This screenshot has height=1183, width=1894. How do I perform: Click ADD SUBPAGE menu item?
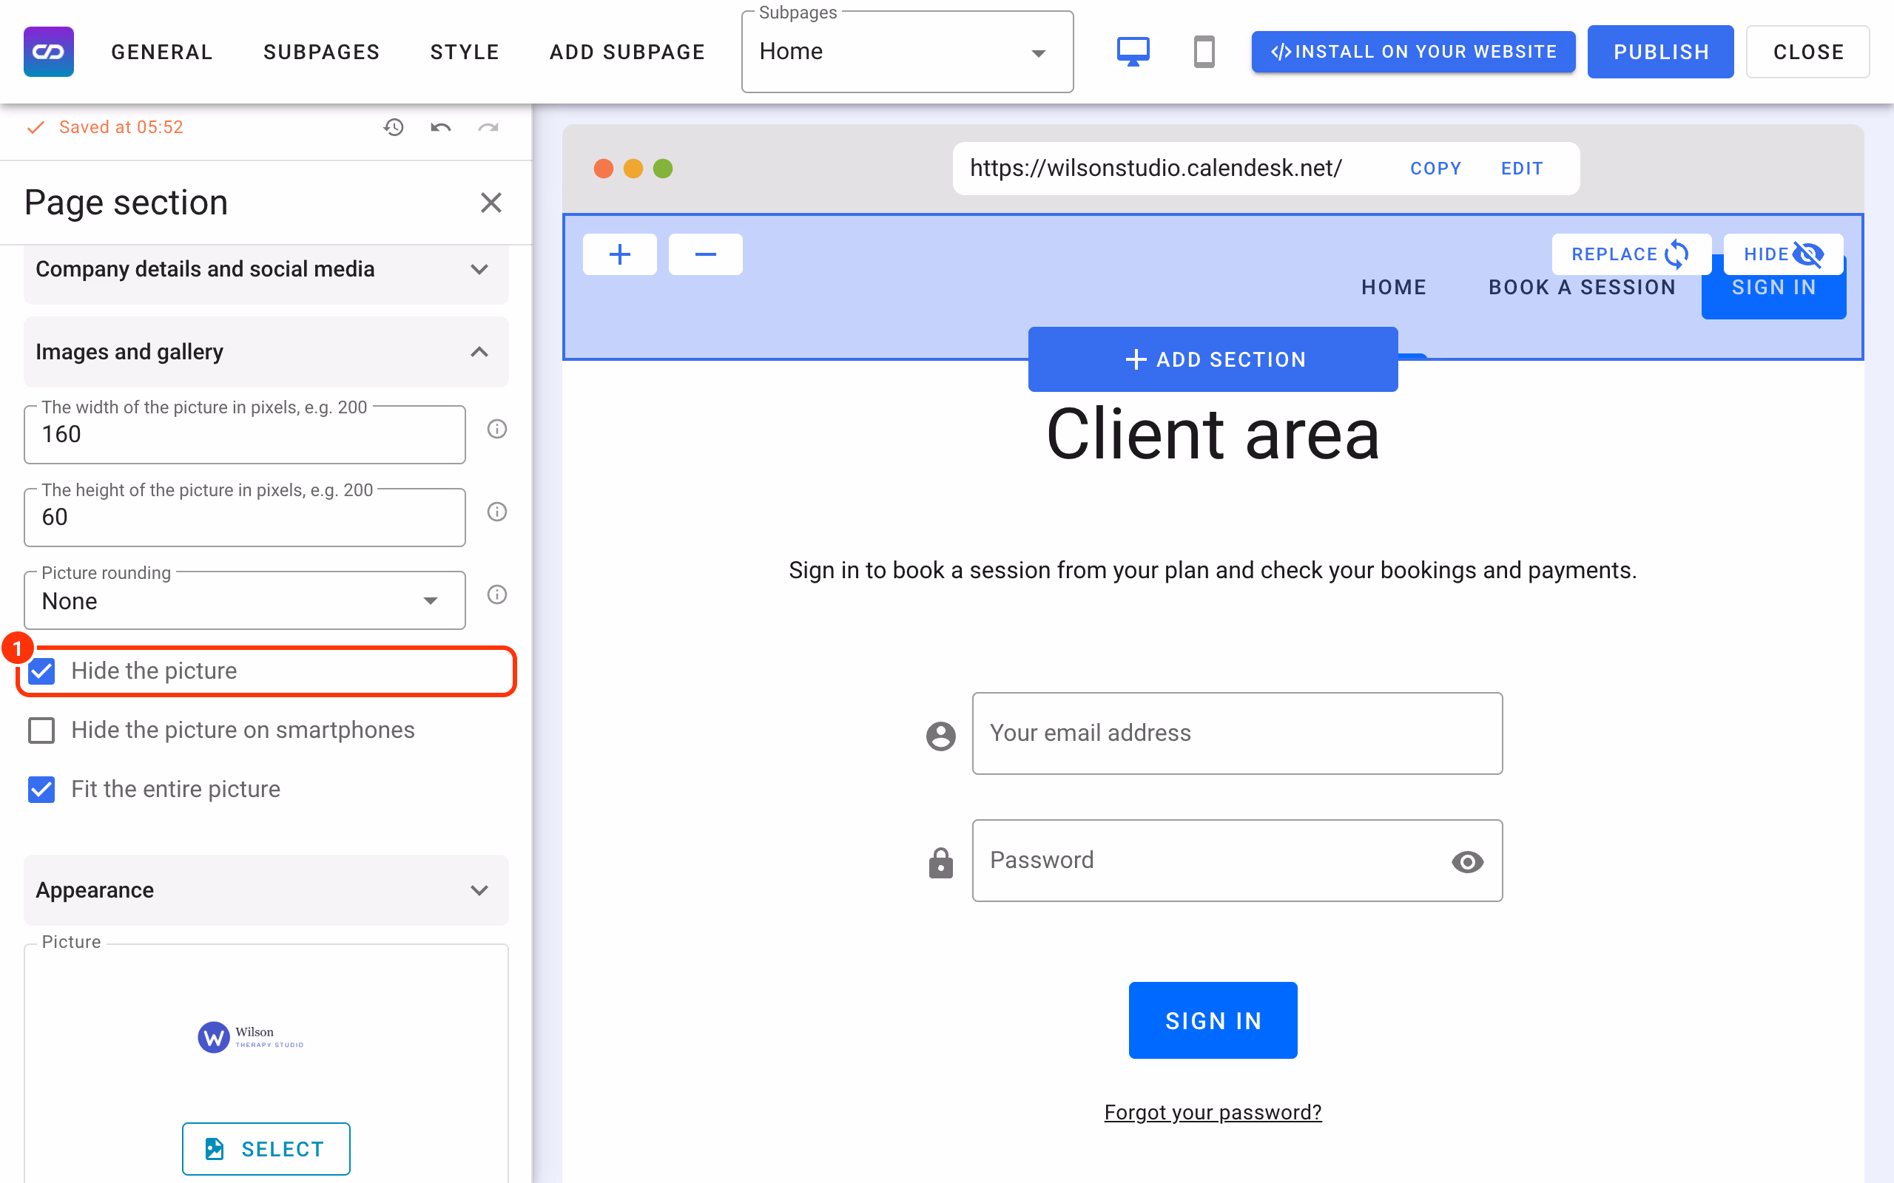point(627,52)
